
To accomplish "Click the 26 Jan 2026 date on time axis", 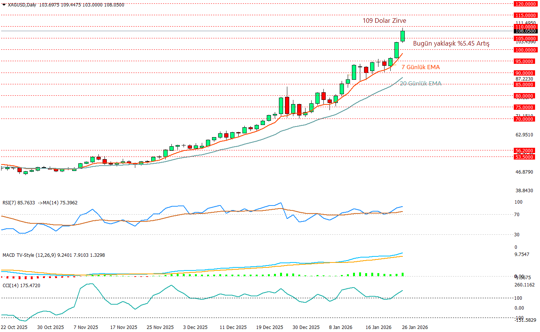I will pos(415,327).
